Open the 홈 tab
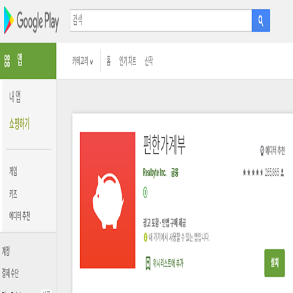This screenshot has width=293, height=293. point(109,61)
